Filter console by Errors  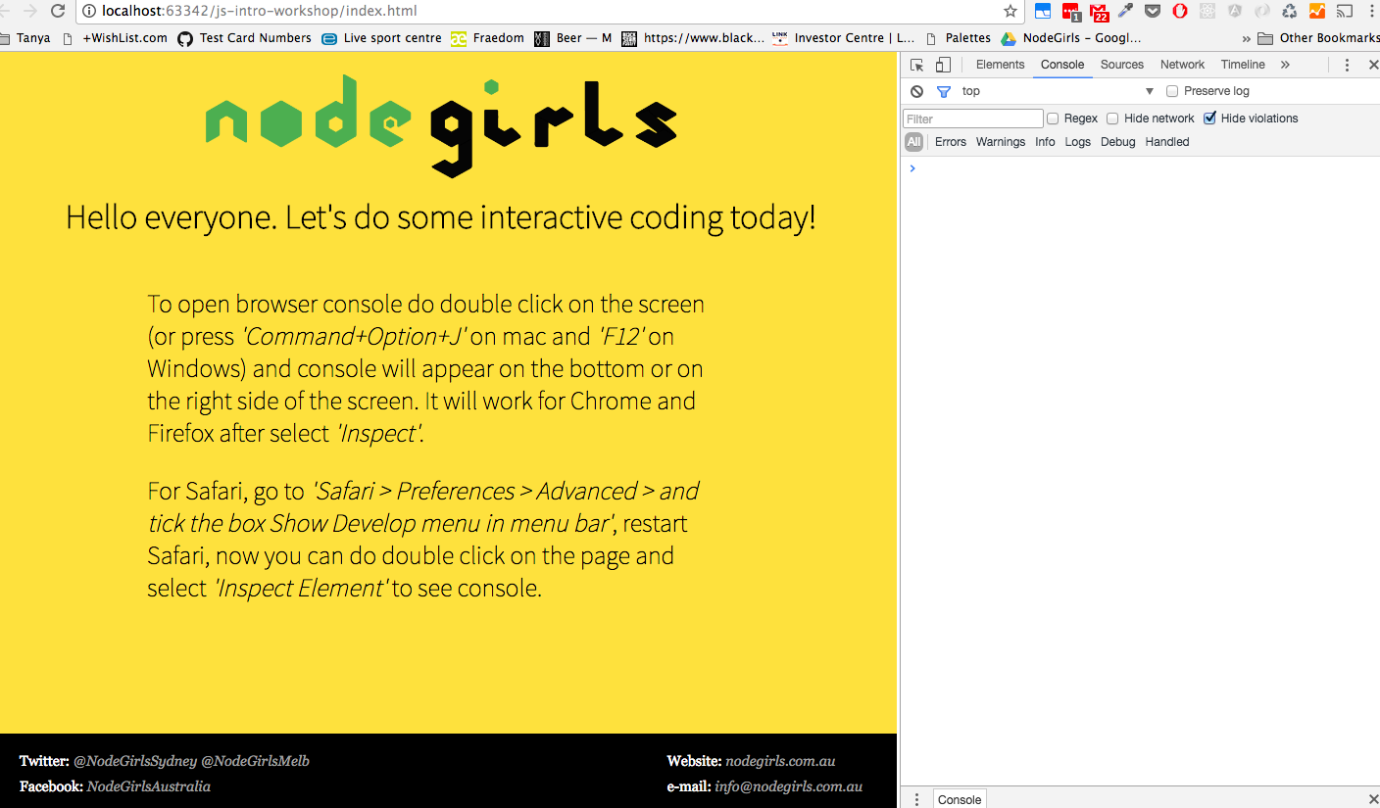(x=951, y=142)
